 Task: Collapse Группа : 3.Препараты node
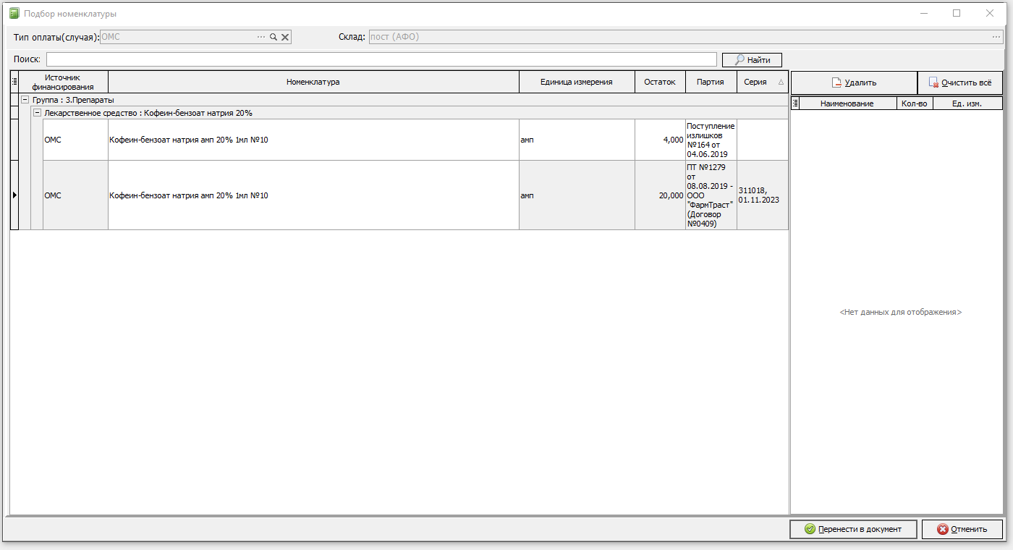click(x=25, y=100)
